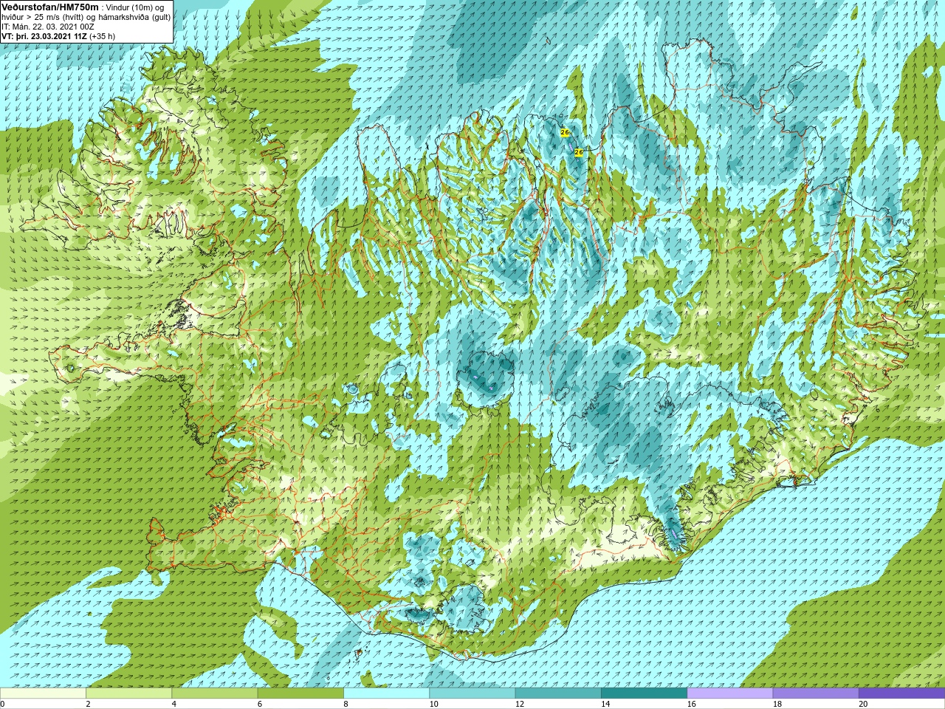Click the 8–10 m/s pale cyan legend swatch
This screenshot has height=709, width=945.
coord(386,693)
